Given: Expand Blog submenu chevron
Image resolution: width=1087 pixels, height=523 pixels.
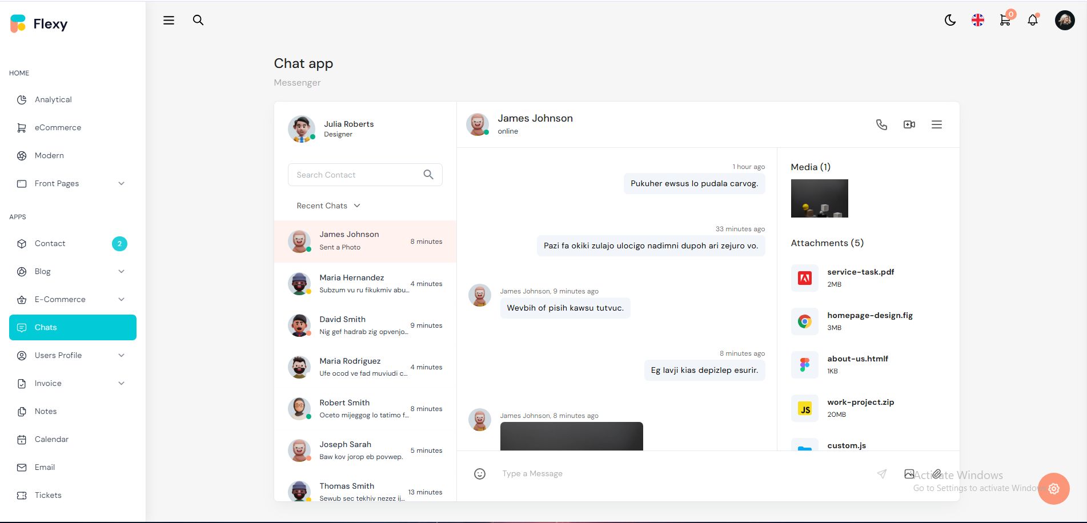Looking at the screenshot, I should click(121, 272).
